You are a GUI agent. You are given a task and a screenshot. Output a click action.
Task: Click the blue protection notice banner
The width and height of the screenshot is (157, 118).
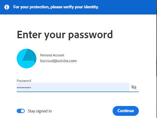[x=78, y=7]
